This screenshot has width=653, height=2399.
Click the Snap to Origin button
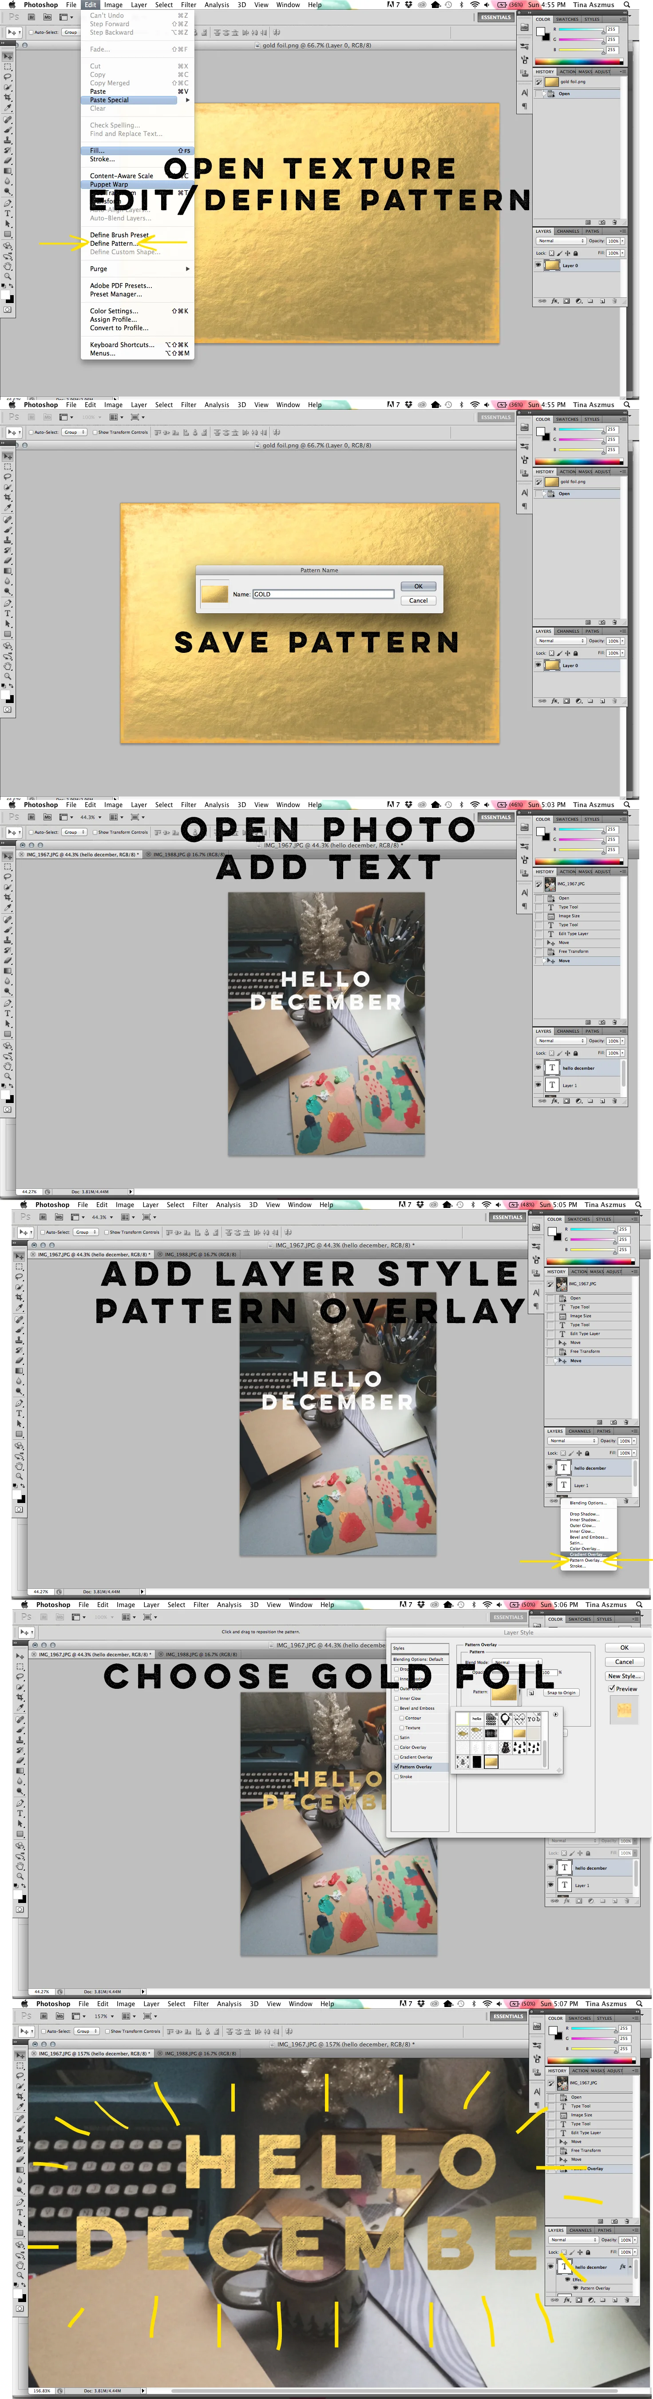[561, 1692]
